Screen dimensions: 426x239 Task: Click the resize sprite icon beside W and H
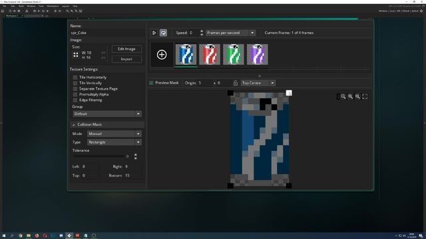pyautogui.click(x=75, y=54)
